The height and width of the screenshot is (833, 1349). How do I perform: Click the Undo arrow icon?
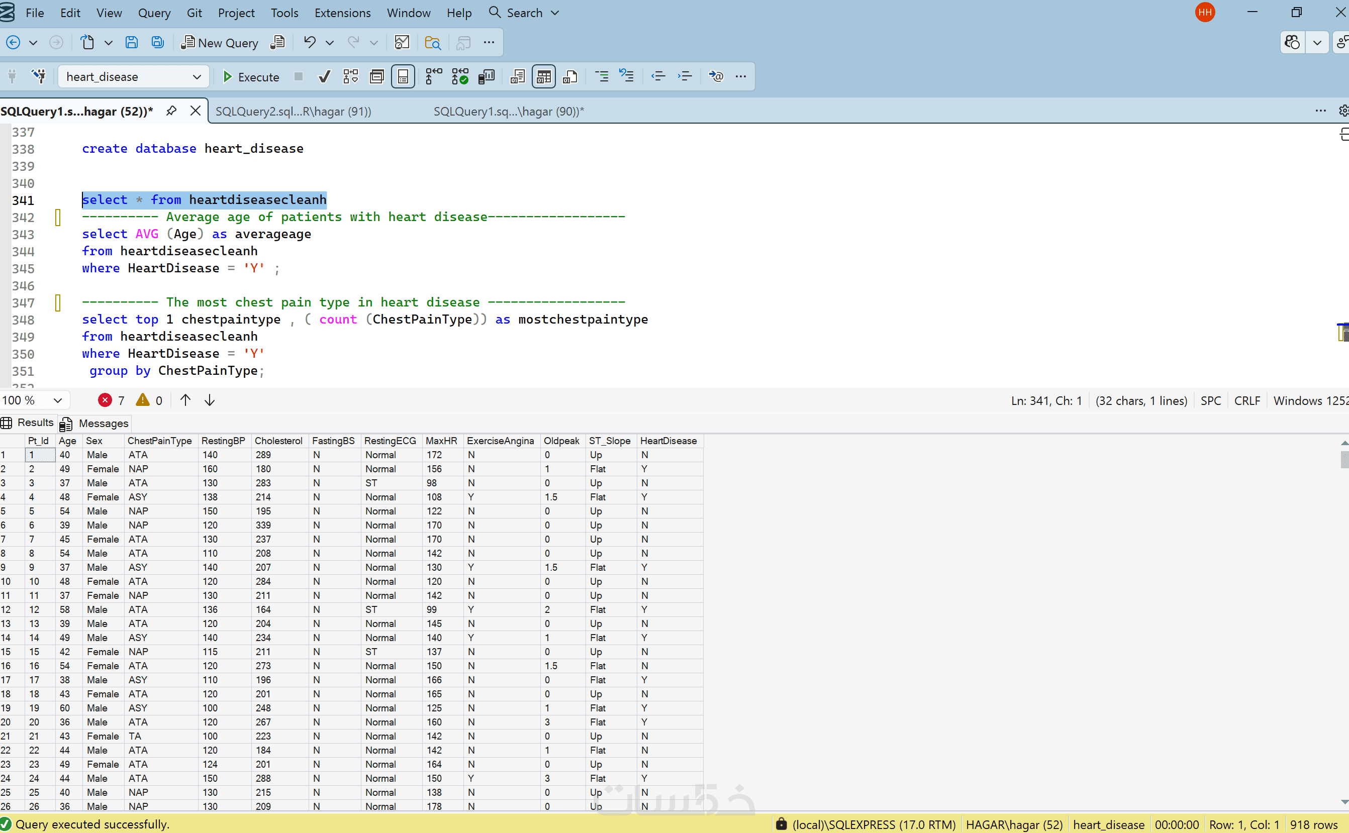pyautogui.click(x=309, y=42)
